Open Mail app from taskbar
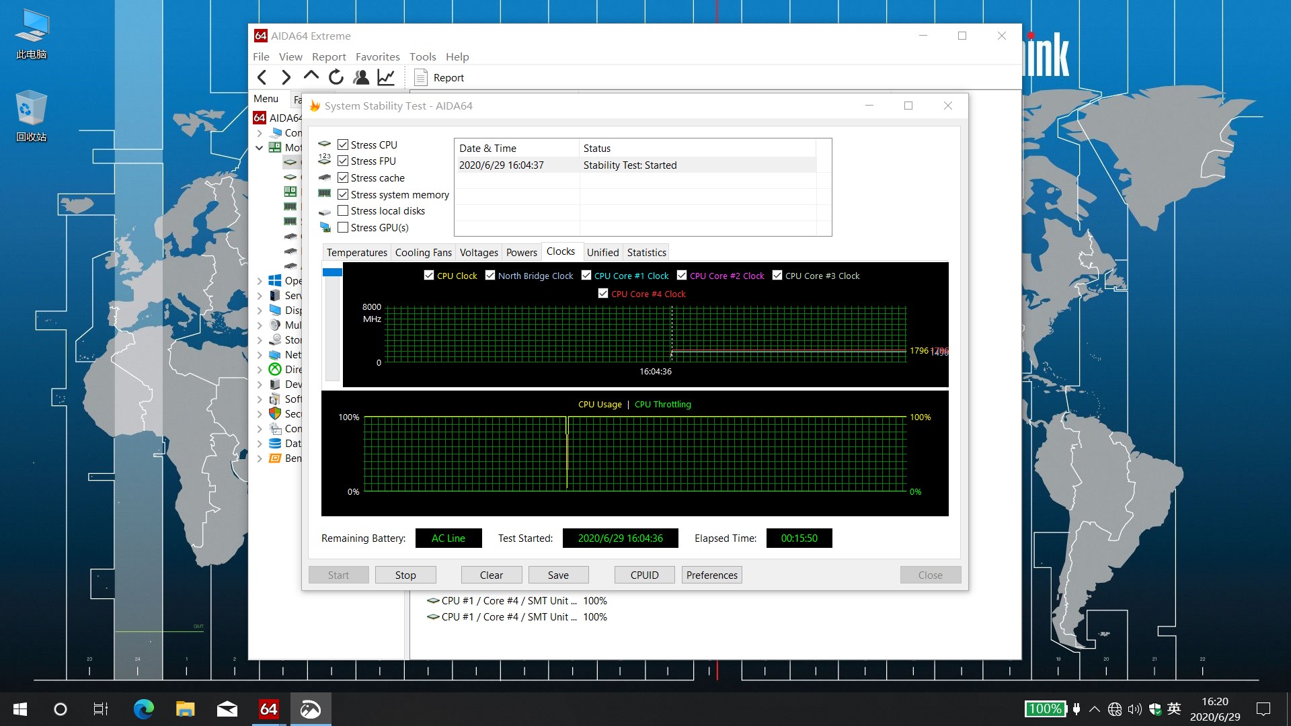Image resolution: width=1291 pixels, height=726 pixels. tap(227, 709)
